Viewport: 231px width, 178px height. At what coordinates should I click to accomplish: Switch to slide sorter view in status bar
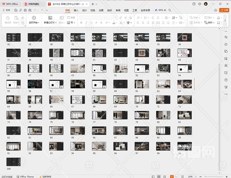click(x=159, y=177)
